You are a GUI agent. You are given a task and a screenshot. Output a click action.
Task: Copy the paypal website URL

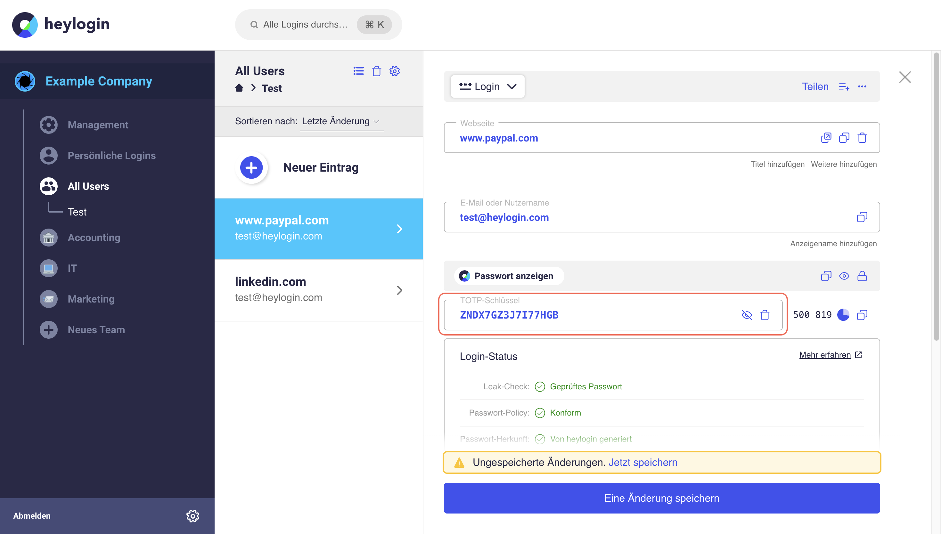pyautogui.click(x=844, y=138)
